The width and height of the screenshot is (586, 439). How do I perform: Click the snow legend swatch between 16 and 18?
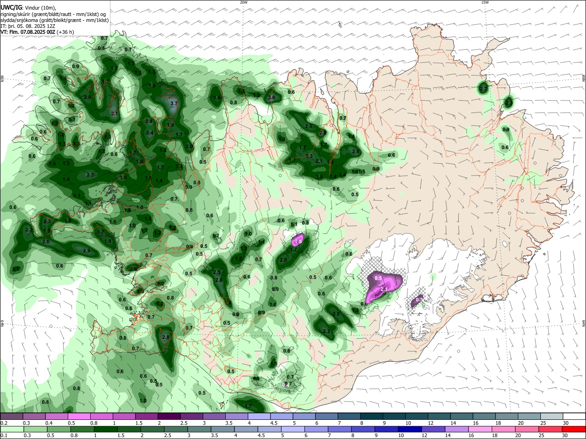(484, 417)
